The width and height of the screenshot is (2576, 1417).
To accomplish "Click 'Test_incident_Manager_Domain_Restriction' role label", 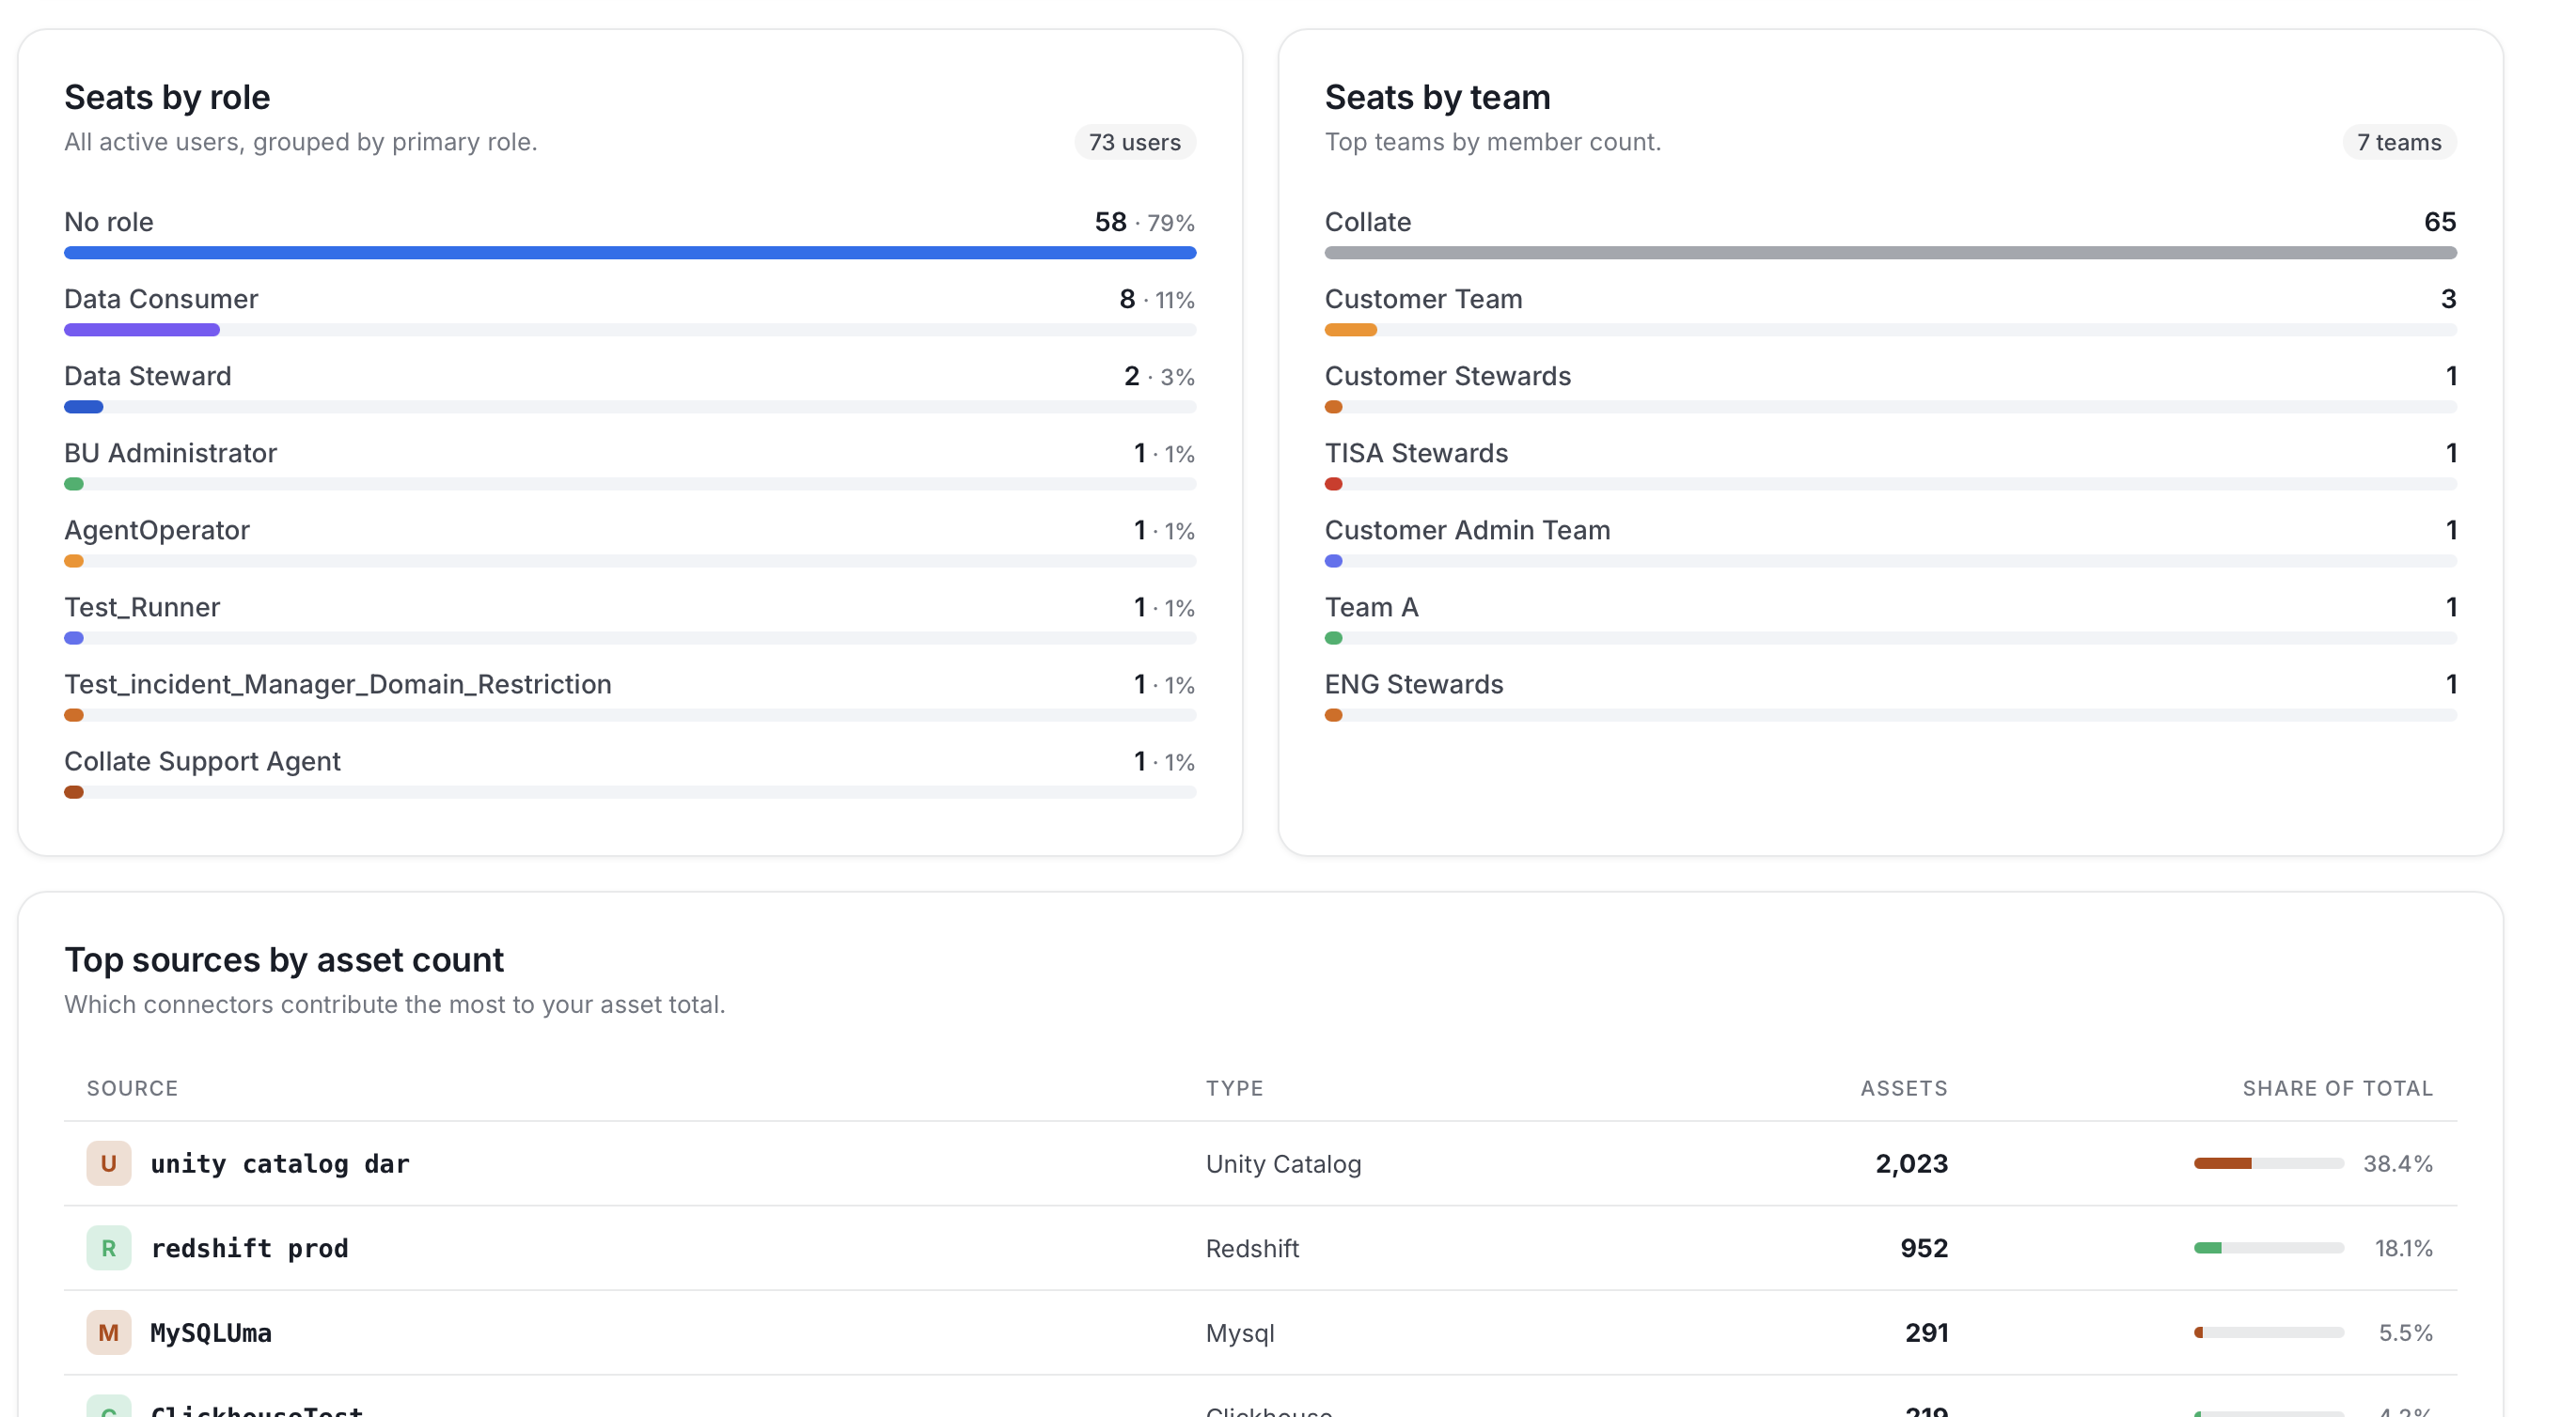I will [x=338, y=683].
